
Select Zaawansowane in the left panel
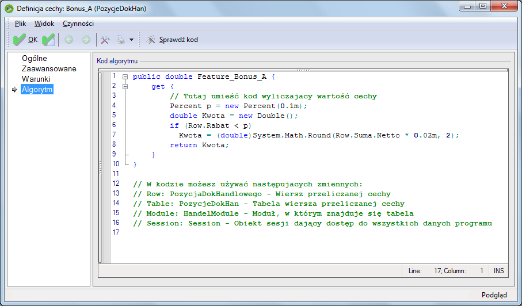point(49,68)
